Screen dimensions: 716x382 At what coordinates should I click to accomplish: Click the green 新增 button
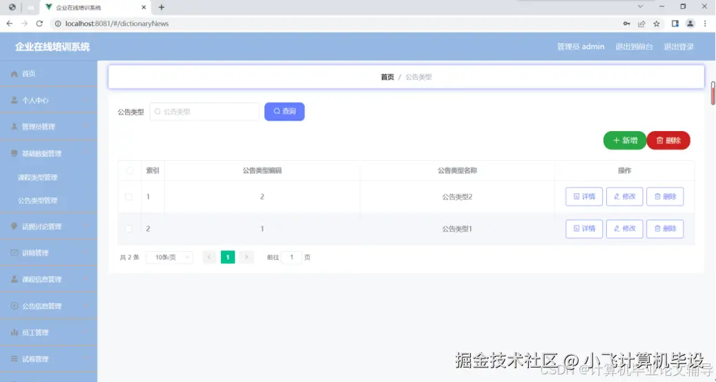pyautogui.click(x=625, y=141)
